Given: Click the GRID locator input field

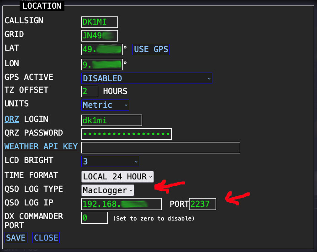Looking at the screenshot, I should coord(99,36).
